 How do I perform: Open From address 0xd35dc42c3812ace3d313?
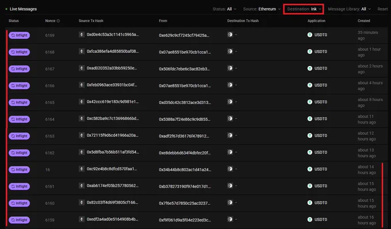[185, 102]
